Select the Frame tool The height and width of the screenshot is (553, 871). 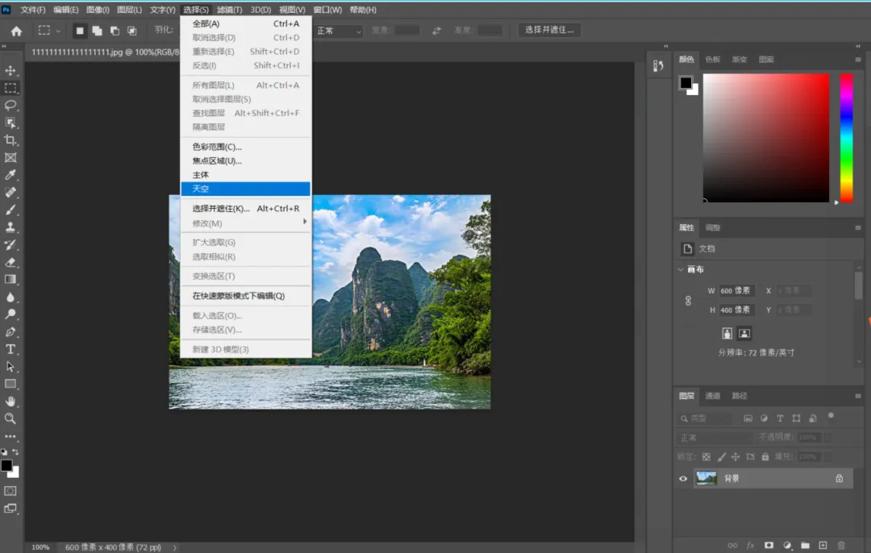click(x=10, y=158)
